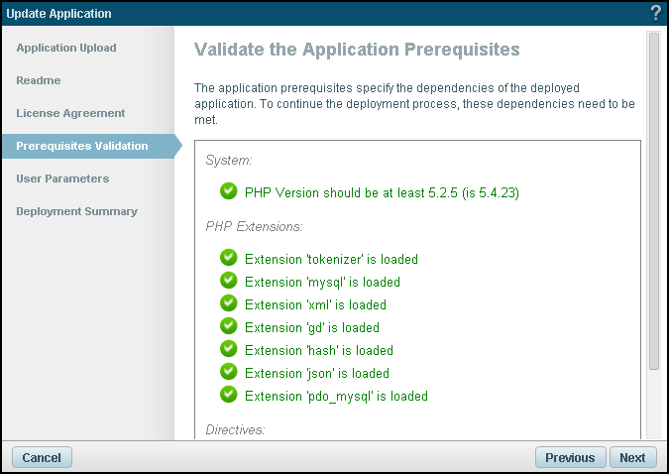Proceed with the Next button
Viewport: 669px width, 474px height.
click(x=632, y=457)
